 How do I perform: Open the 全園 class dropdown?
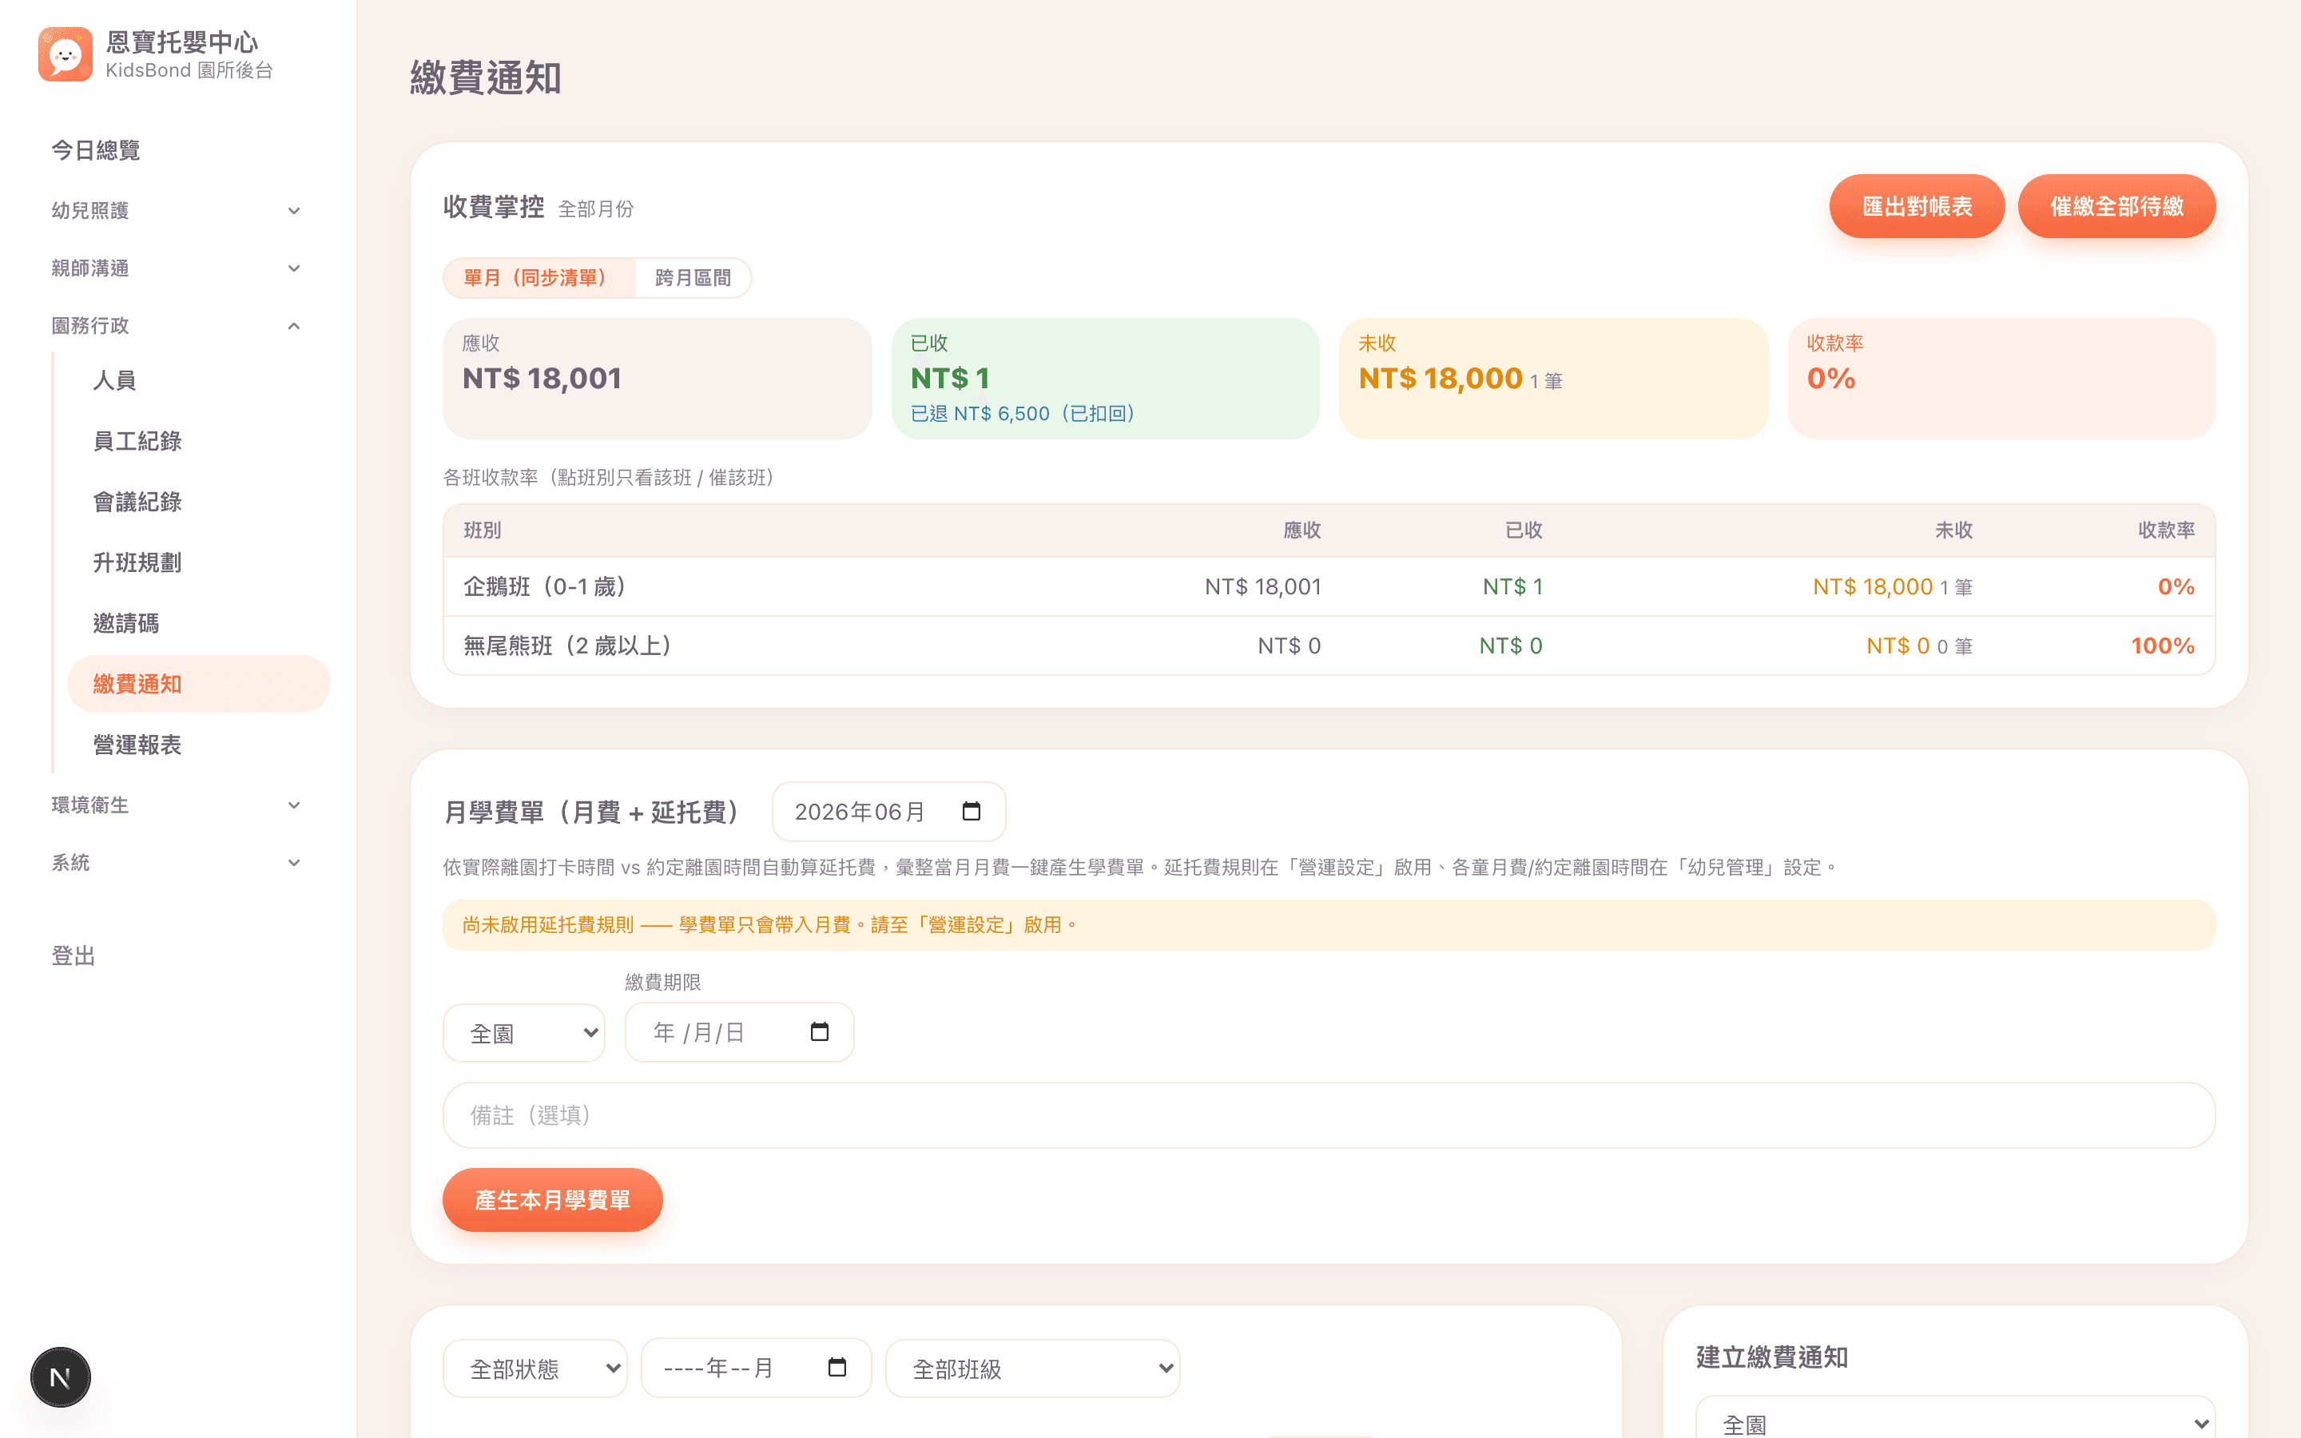(524, 1033)
